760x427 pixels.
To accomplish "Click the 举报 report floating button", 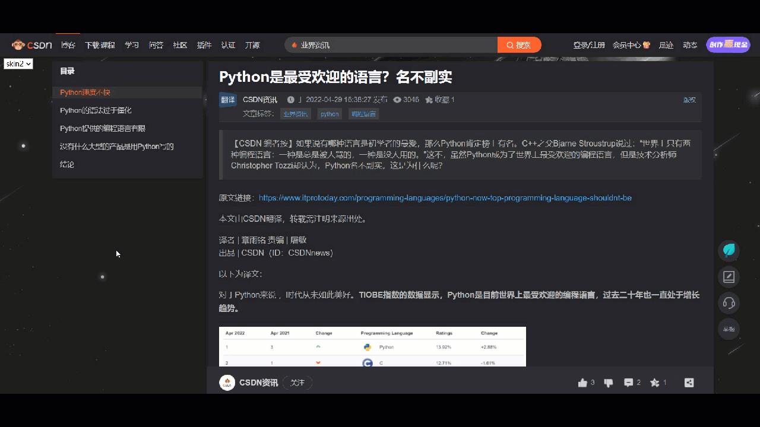I will [729, 329].
